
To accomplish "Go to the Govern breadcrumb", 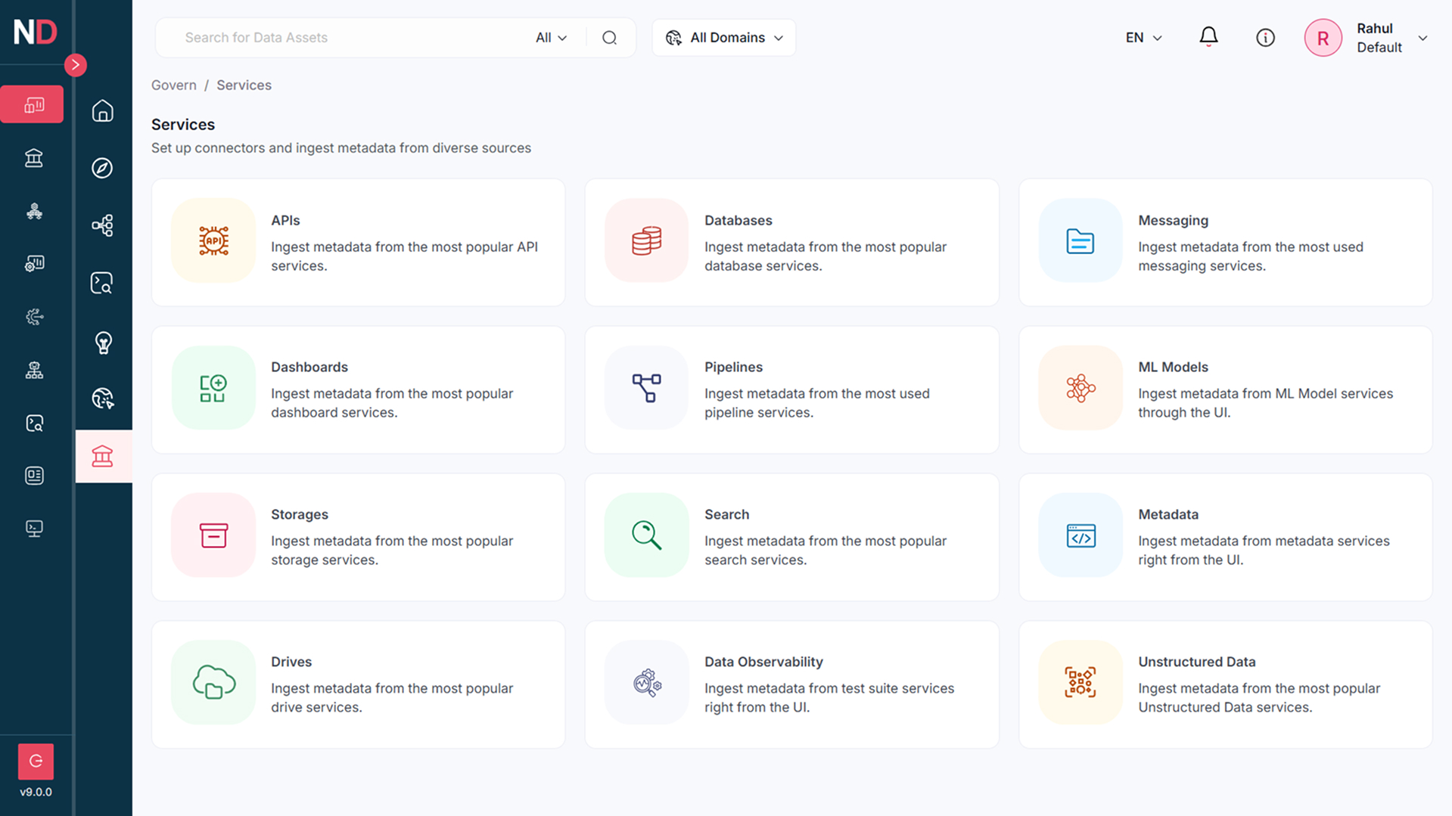I will pyautogui.click(x=174, y=85).
